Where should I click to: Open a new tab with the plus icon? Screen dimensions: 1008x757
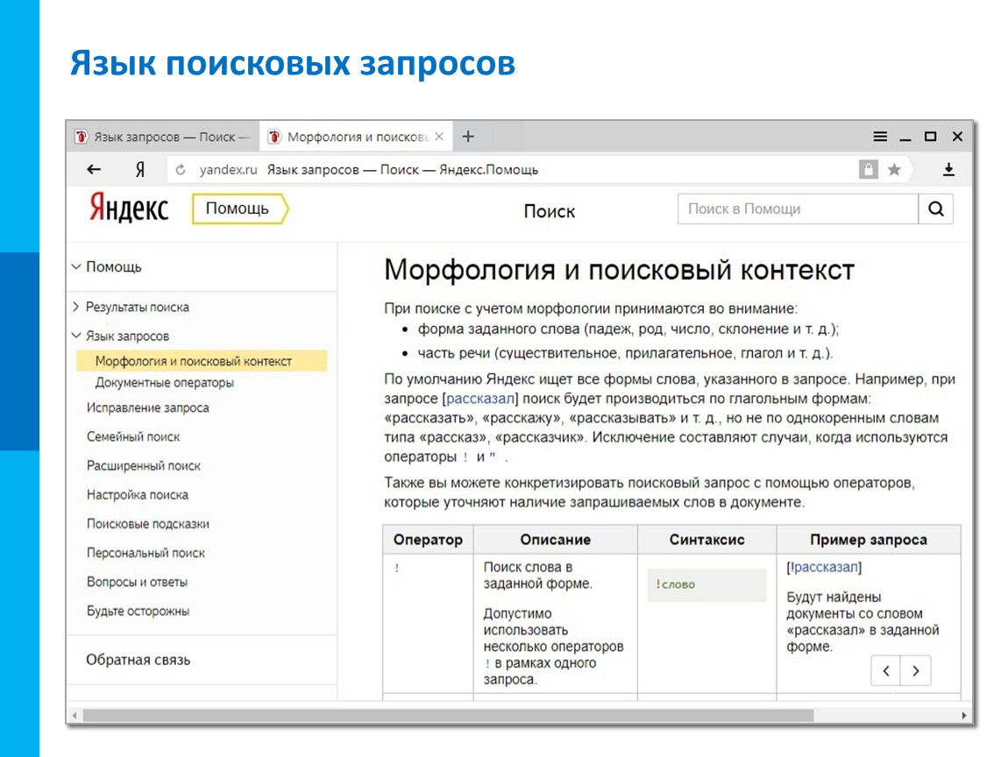pos(468,136)
